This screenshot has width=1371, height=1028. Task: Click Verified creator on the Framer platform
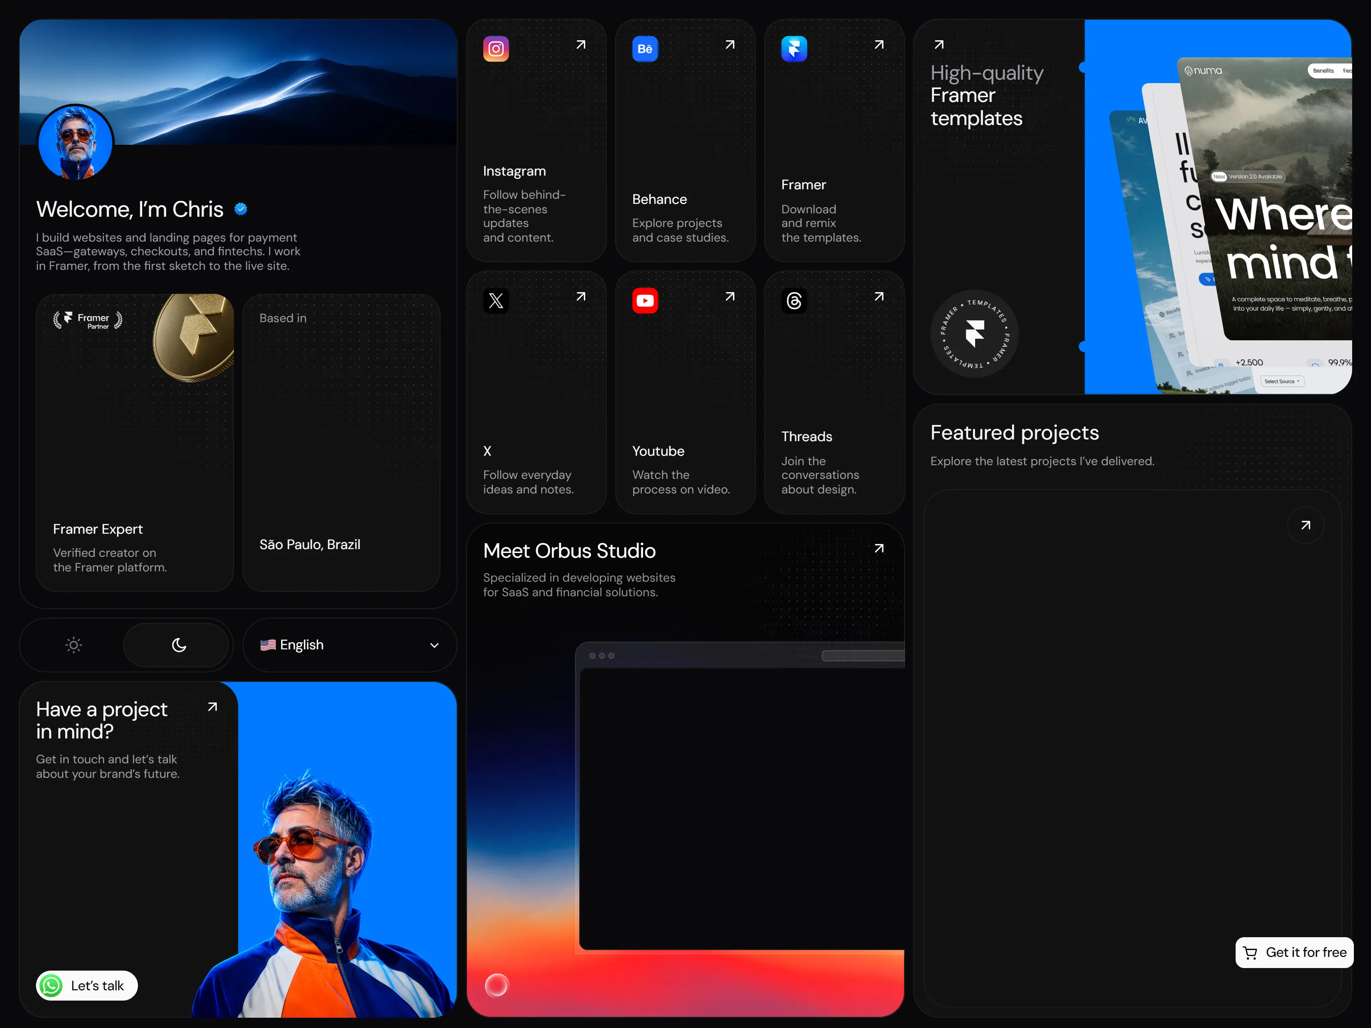[x=110, y=560]
